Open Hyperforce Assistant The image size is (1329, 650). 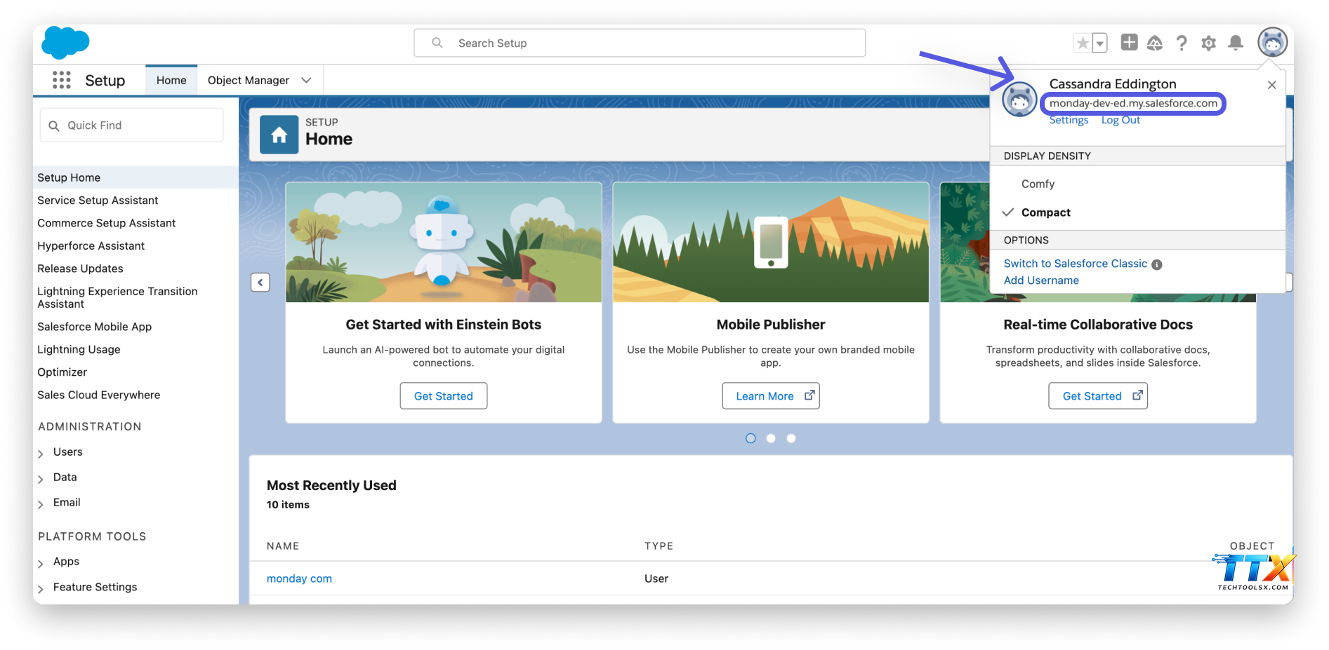tap(91, 246)
